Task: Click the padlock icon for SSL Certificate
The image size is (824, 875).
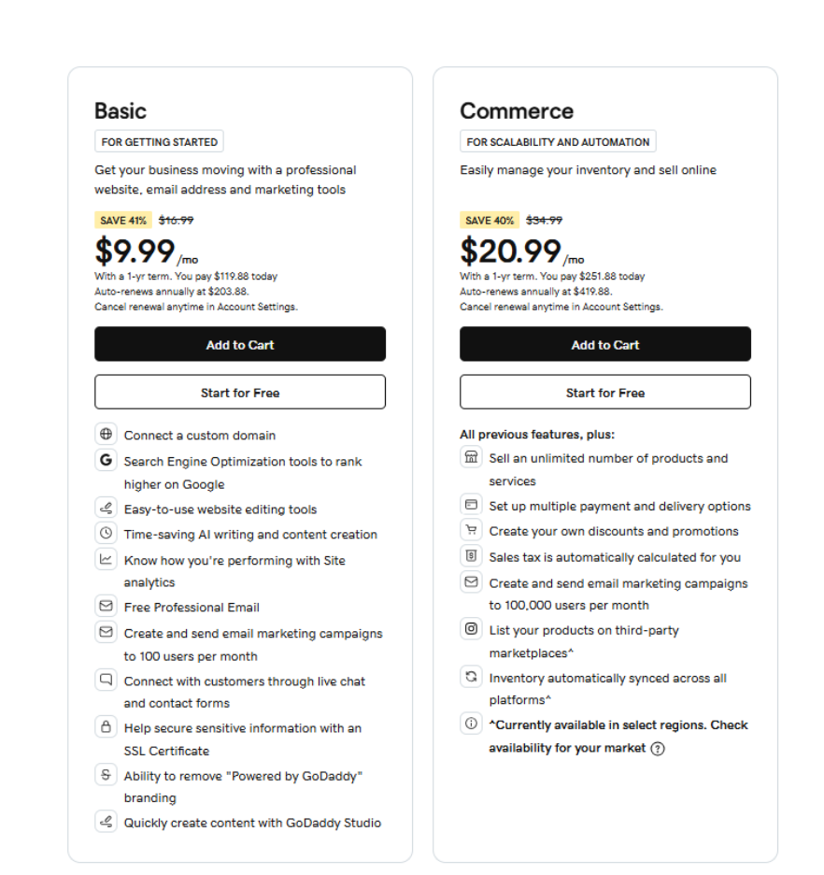Action: tap(106, 726)
